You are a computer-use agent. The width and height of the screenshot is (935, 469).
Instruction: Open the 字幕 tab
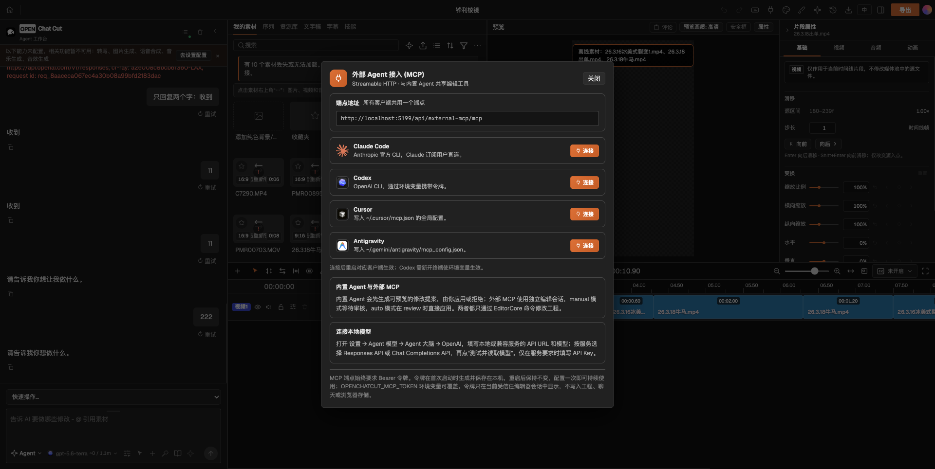click(333, 27)
